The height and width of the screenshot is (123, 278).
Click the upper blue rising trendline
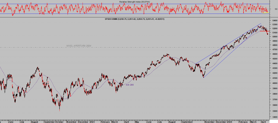click(228, 44)
